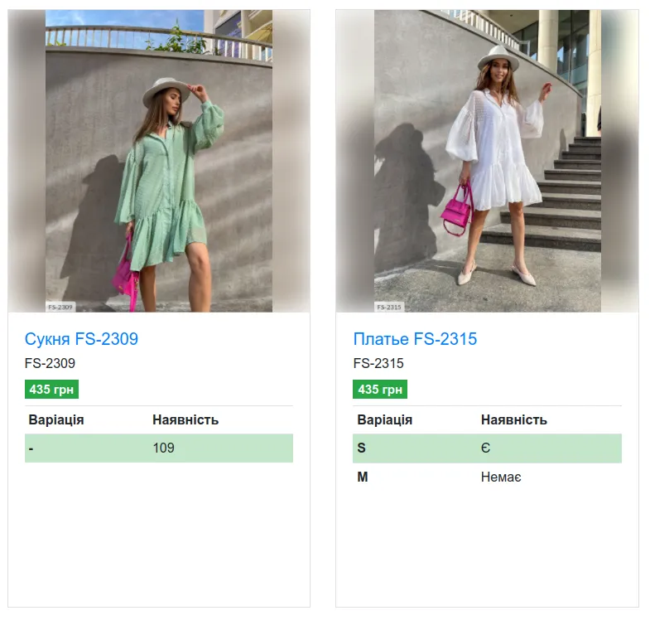
Task: Select the M size variation row
Action: (487, 477)
